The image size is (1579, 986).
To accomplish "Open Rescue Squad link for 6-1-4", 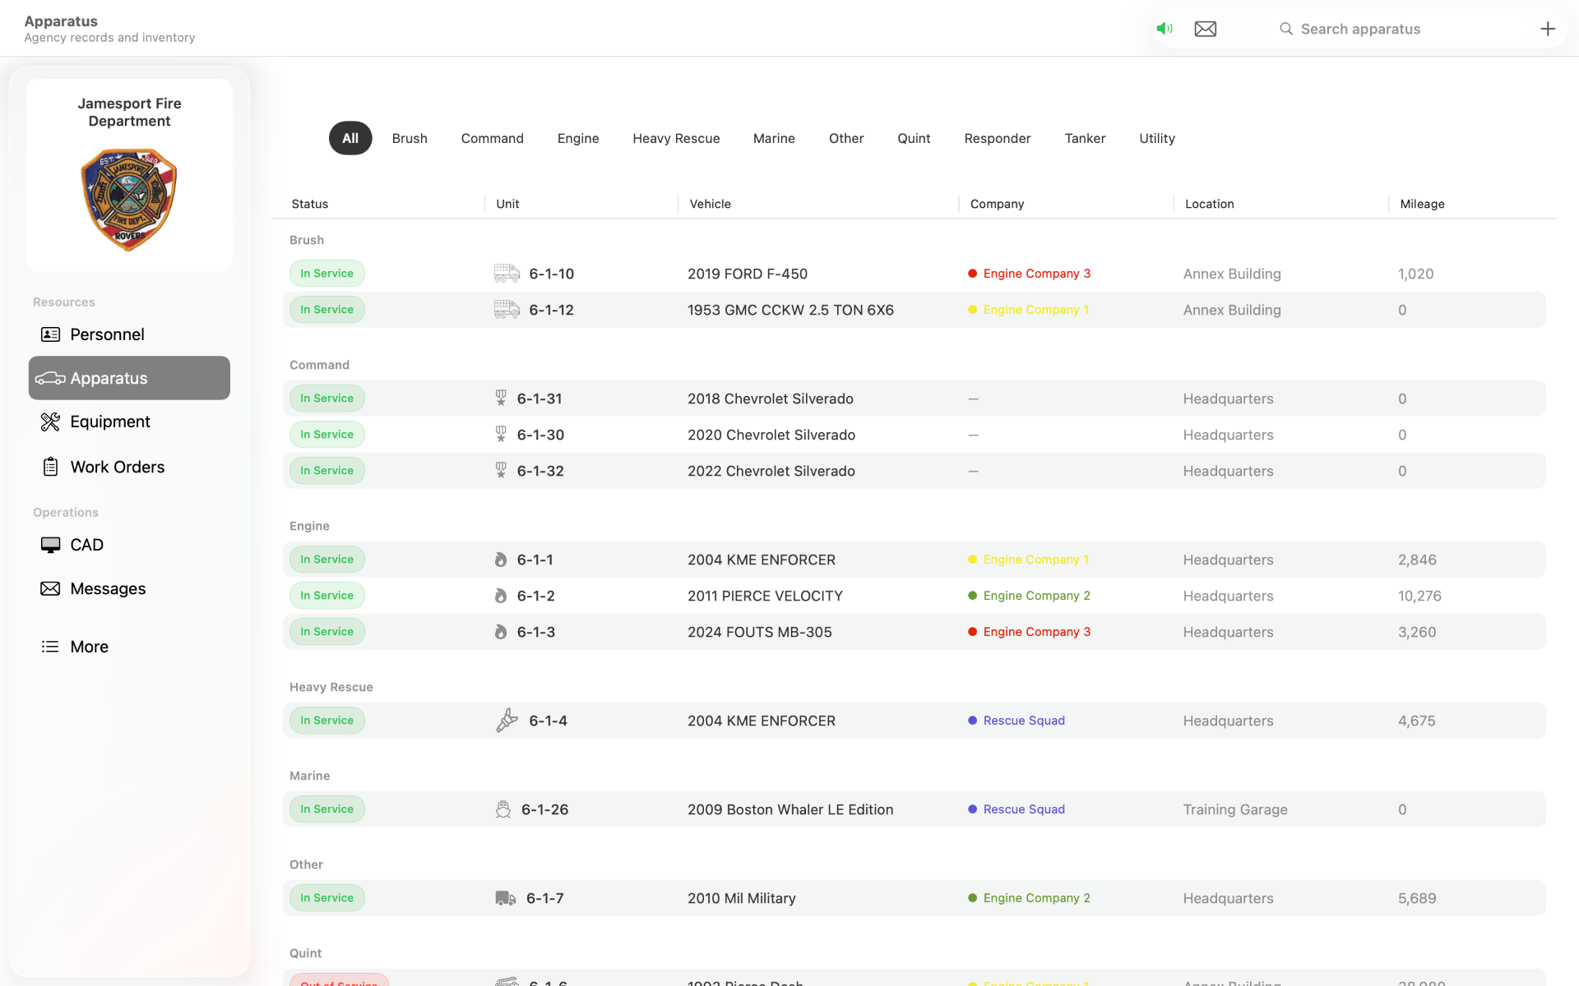I will (x=1024, y=720).
